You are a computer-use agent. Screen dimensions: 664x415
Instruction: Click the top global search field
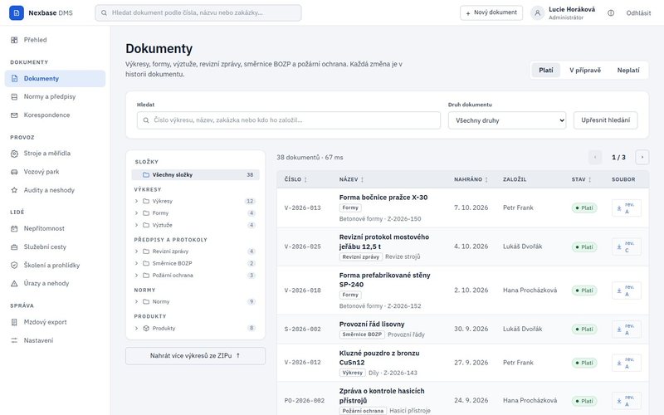coord(198,12)
